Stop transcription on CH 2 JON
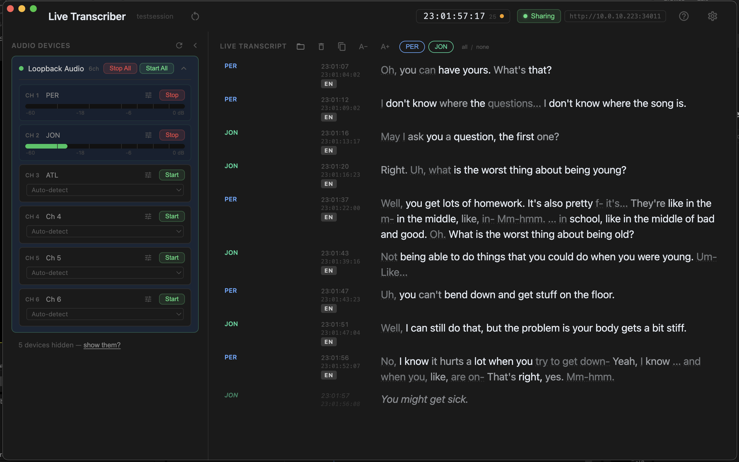Image resolution: width=739 pixels, height=462 pixels. [172, 135]
